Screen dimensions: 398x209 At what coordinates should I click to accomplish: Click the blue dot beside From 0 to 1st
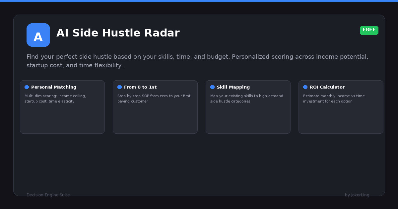(x=120, y=87)
